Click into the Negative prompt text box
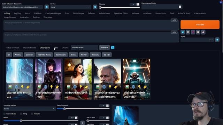The width and height of the screenshot is (223, 125). [91, 37]
